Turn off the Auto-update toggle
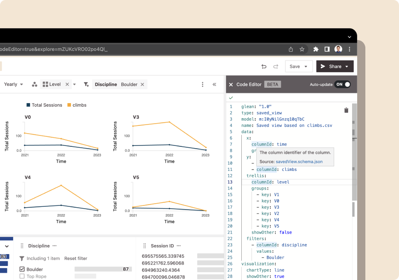Image resolution: width=399 pixels, height=280 pixels. point(343,85)
